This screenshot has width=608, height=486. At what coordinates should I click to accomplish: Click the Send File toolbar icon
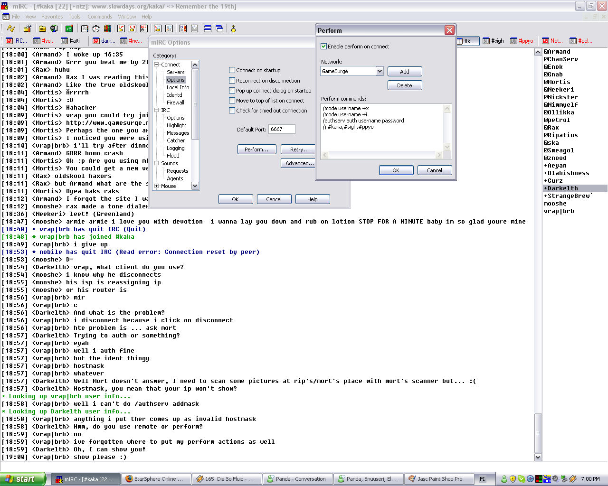click(x=121, y=28)
